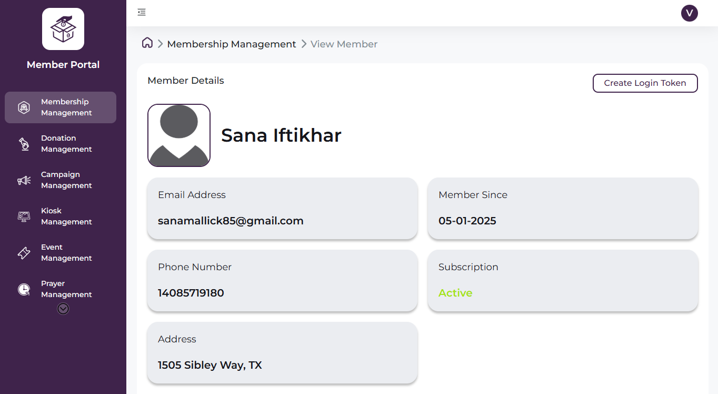Screen dimensions: 718x394
Task: Click the View Member breadcrumb text
Action: click(344, 44)
